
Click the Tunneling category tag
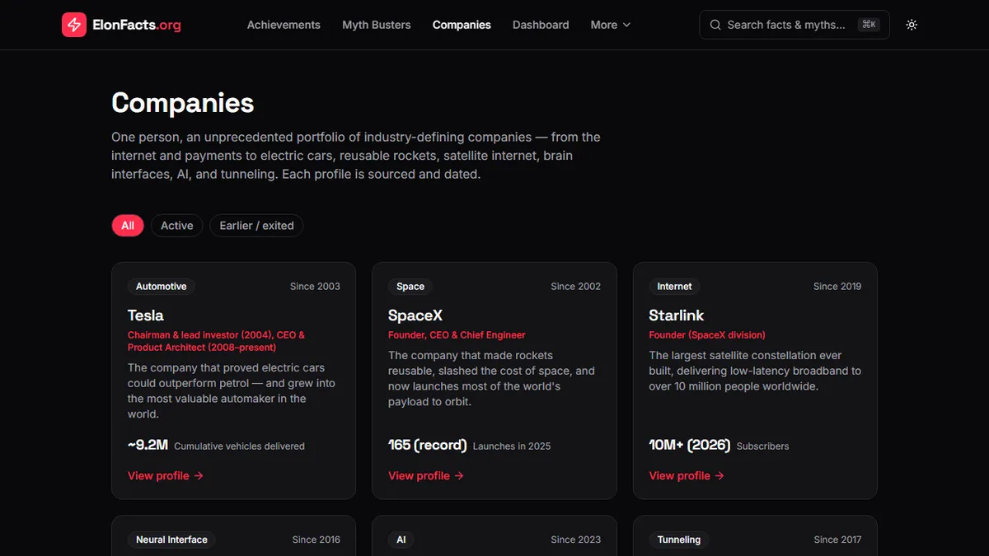[679, 540]
